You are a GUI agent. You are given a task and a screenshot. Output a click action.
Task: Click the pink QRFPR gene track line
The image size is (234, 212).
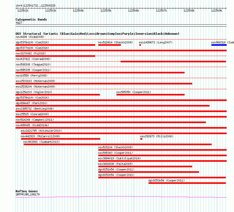pyautogui.click(x=121, y=197)
